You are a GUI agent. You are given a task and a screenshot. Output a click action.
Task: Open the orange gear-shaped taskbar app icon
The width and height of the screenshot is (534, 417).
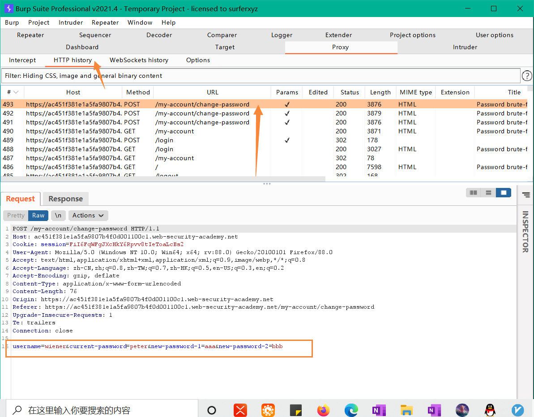(268, 410)
